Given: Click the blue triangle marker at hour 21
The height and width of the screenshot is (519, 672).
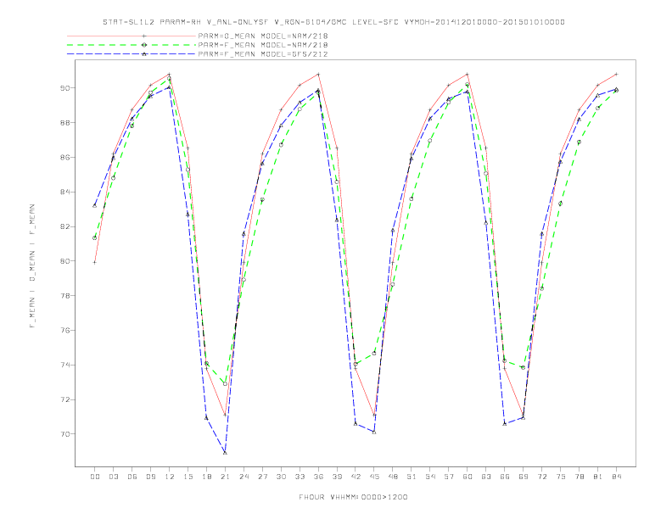Looking at the screenshot, I should pos(225,453).
